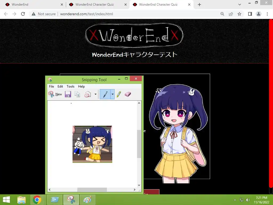Screen dimensions: 273x205
Task: Close the active WonderEnd Character Quiz tab
Action: click(x=189, y=5)
